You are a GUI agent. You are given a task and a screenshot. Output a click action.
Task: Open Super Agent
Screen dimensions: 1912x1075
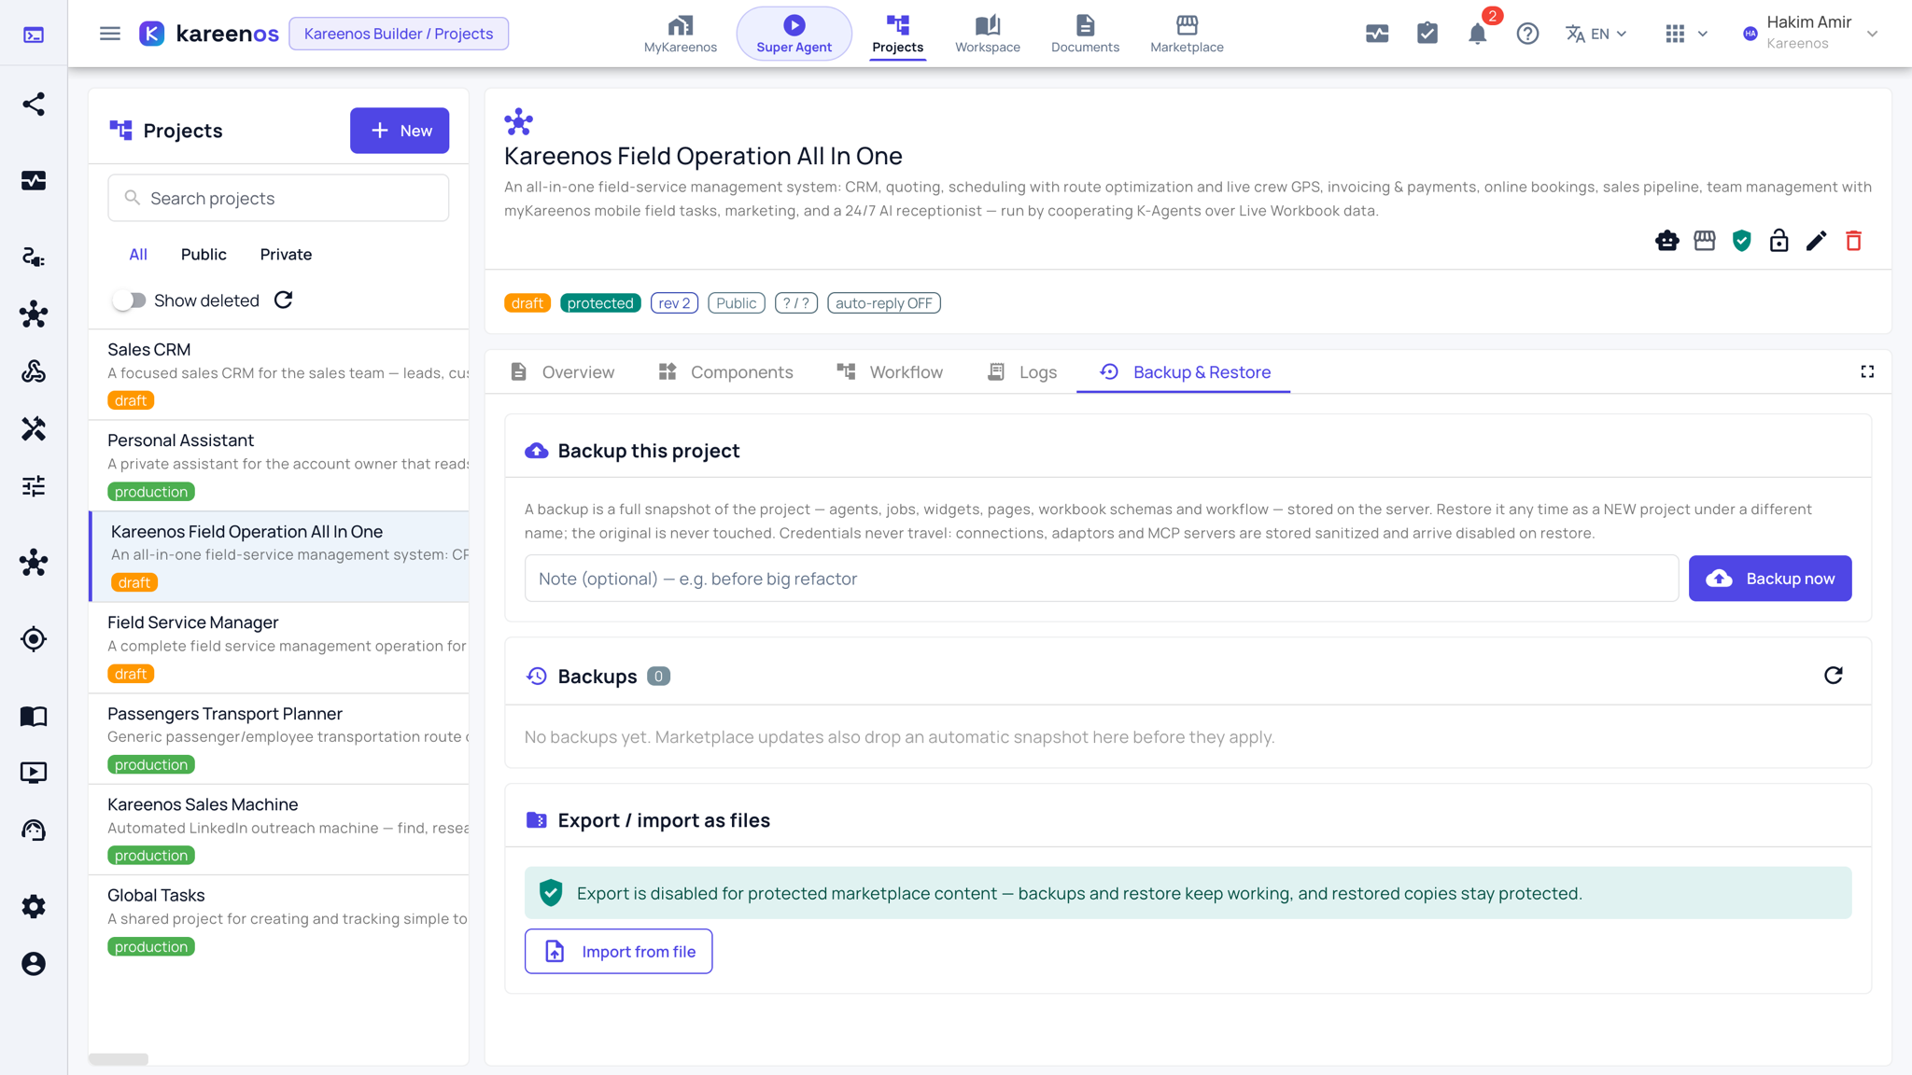tap(794, 34)
